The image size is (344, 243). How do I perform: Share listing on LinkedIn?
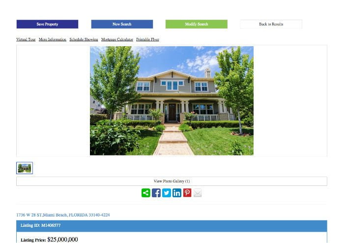pyautogui.click(x=177, y=193)
